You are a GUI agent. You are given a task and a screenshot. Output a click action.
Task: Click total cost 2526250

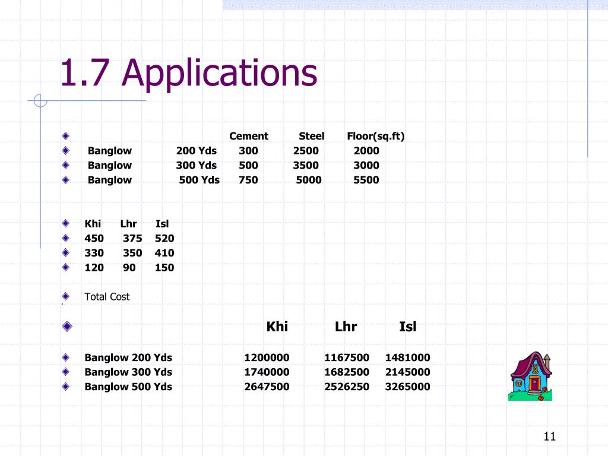point(347,387)
